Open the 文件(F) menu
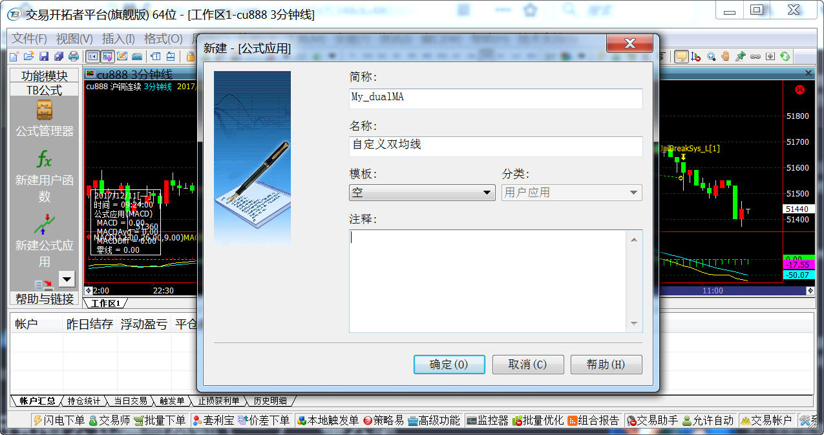 click(x=30, y=39)
